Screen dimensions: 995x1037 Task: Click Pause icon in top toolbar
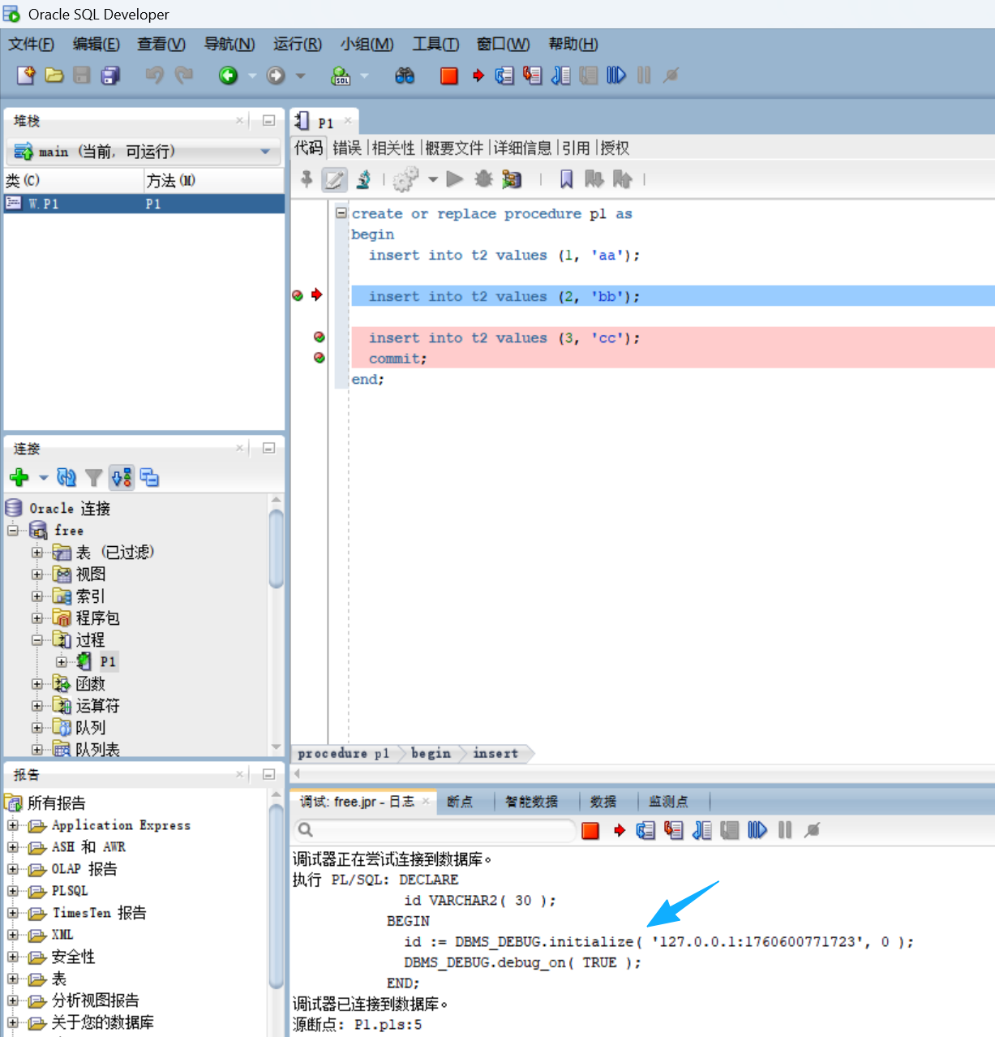pos(644,75)
